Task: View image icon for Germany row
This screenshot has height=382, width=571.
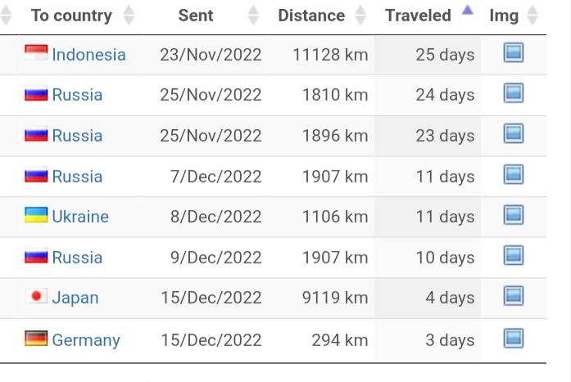Action: (514, 339)
